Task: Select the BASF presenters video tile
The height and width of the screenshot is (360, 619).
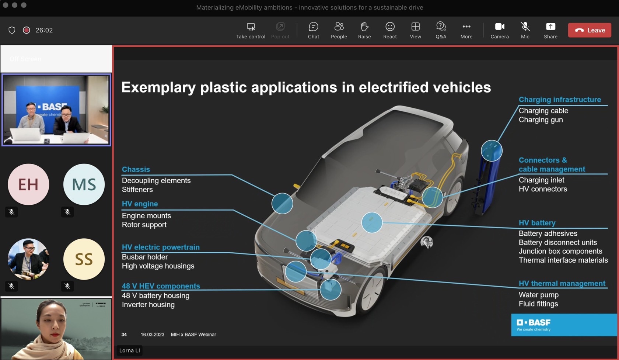Action: point(56,110)
